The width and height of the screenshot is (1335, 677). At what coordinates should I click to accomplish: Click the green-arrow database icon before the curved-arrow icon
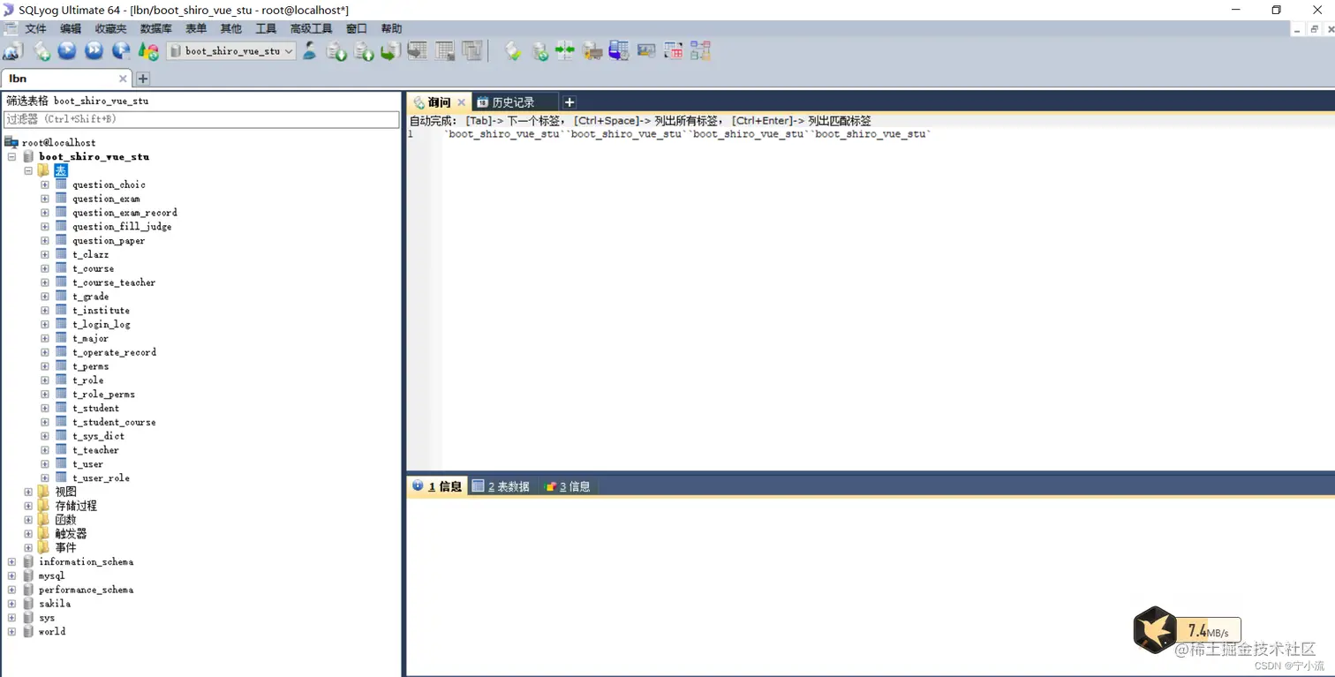coord(364,51)
